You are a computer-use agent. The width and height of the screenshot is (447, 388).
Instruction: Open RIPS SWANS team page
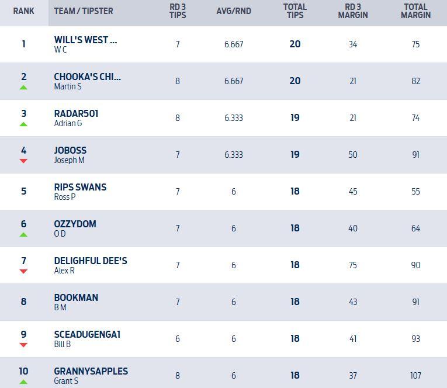click(x=80, y=188)
